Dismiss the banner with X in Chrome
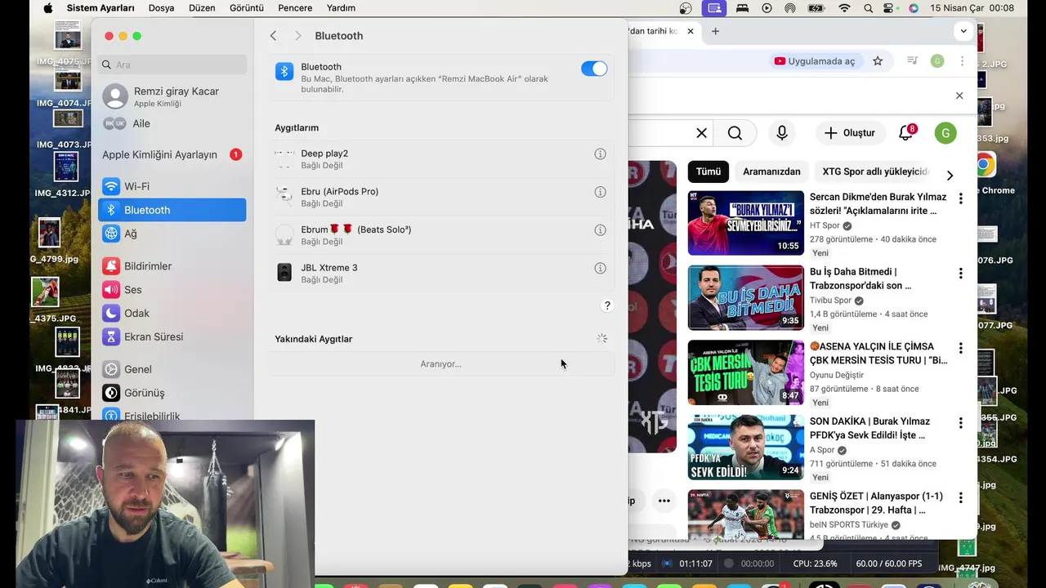 [x=959, y=96]
